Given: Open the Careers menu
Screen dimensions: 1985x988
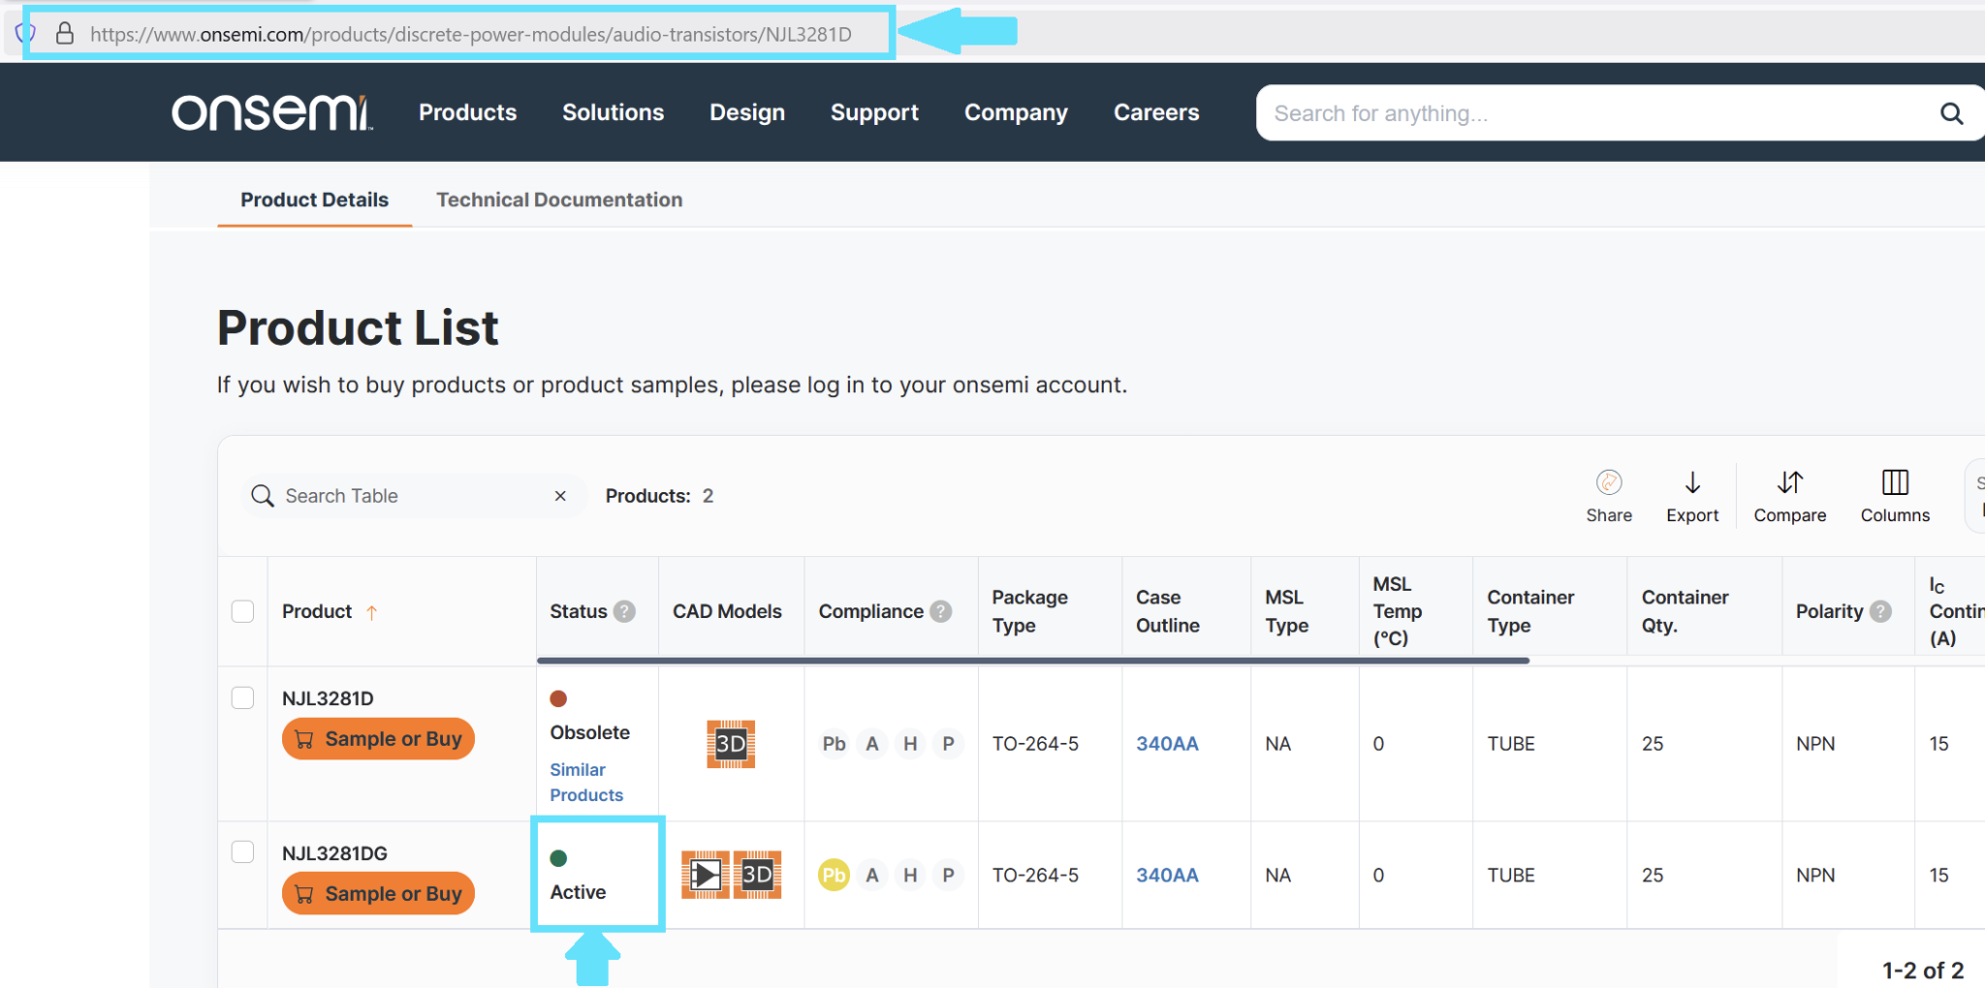Looking at the screenshot, I should (1156, 112).
